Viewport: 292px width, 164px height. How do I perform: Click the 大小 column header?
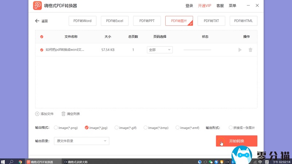[x=108, y=37]
